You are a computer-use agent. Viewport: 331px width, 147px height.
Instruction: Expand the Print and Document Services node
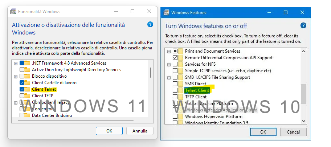coord(169,51)
